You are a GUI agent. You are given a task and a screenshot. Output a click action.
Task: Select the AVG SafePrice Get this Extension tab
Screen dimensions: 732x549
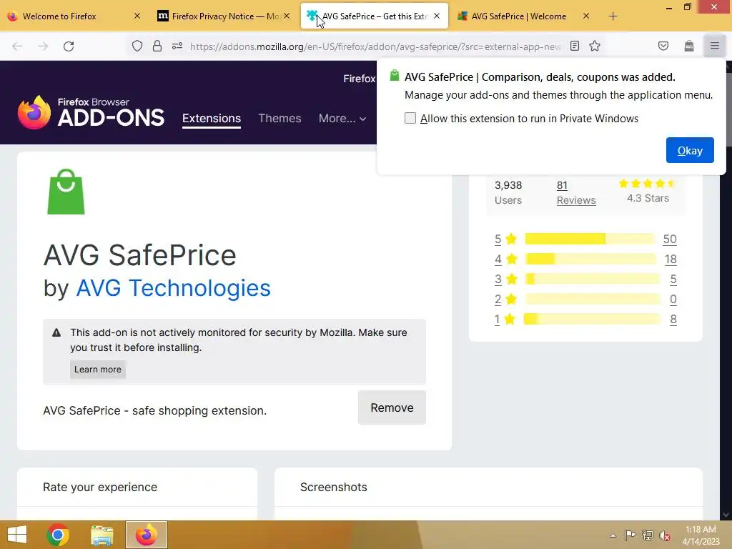coord(373,16)
